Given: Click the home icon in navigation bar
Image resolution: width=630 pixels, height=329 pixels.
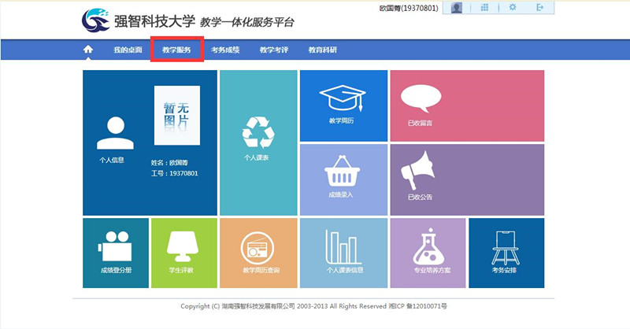Looking at the screenshot, I should [88, 50].
